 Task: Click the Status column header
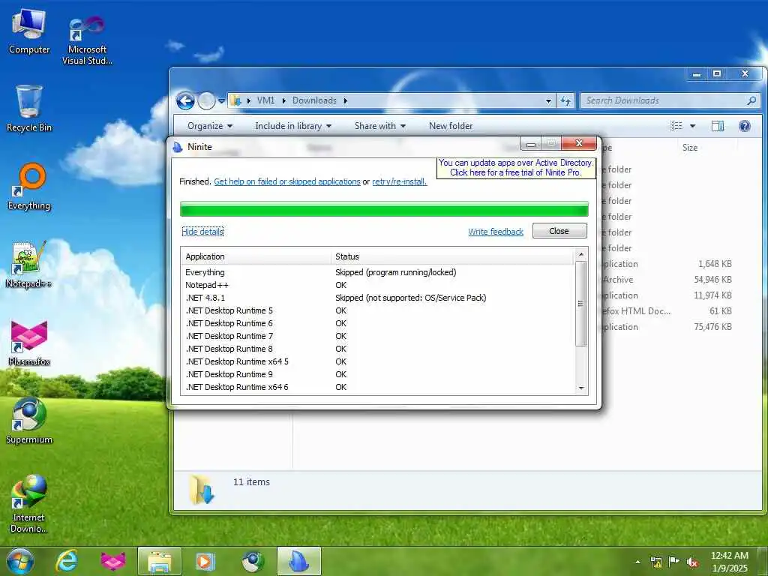pos(451,256)
